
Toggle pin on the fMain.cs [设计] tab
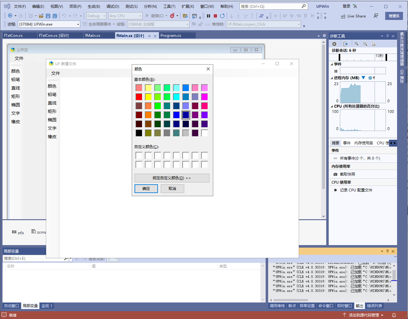point(149,36)
